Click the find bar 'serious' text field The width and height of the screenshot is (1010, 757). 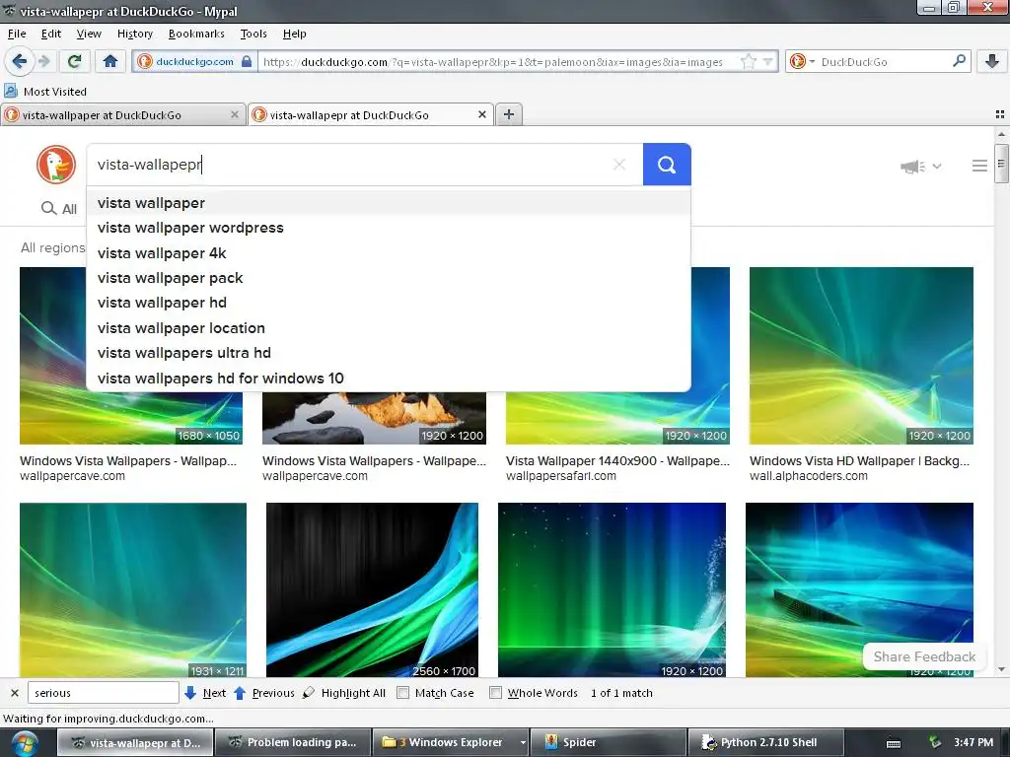(x=103, y=693)
